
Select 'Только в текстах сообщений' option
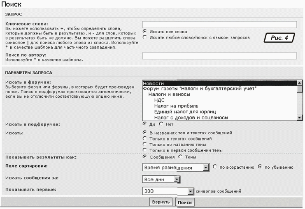point(144,138)
